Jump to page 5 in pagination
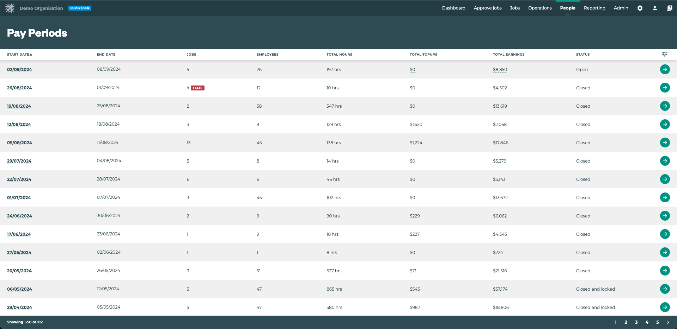Viewport: 677px width, 329px height. 658,322
